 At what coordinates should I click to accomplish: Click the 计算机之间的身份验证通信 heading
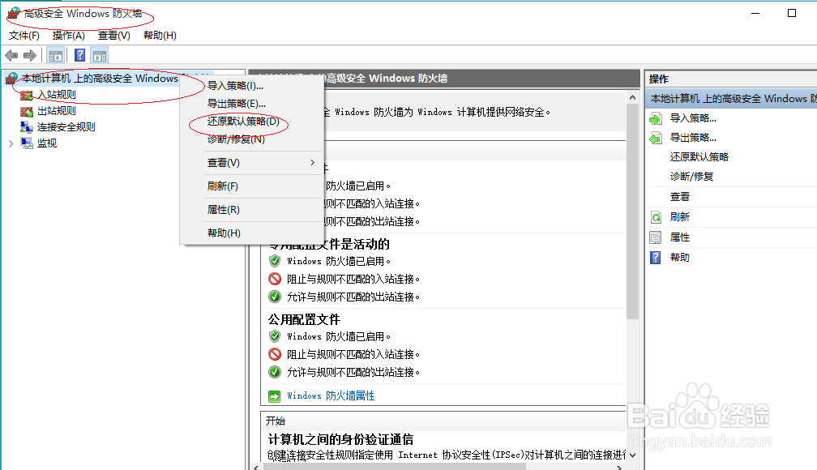(x=340, y=439)
